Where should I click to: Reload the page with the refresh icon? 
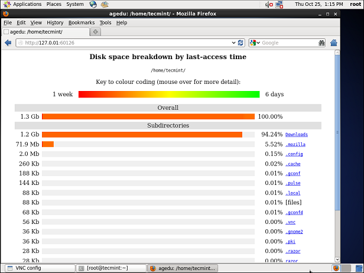click(240, 43)
